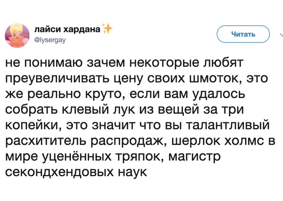Click inside the Читать button label
Screen dimensions: 283x201
[x=243, y=34]
